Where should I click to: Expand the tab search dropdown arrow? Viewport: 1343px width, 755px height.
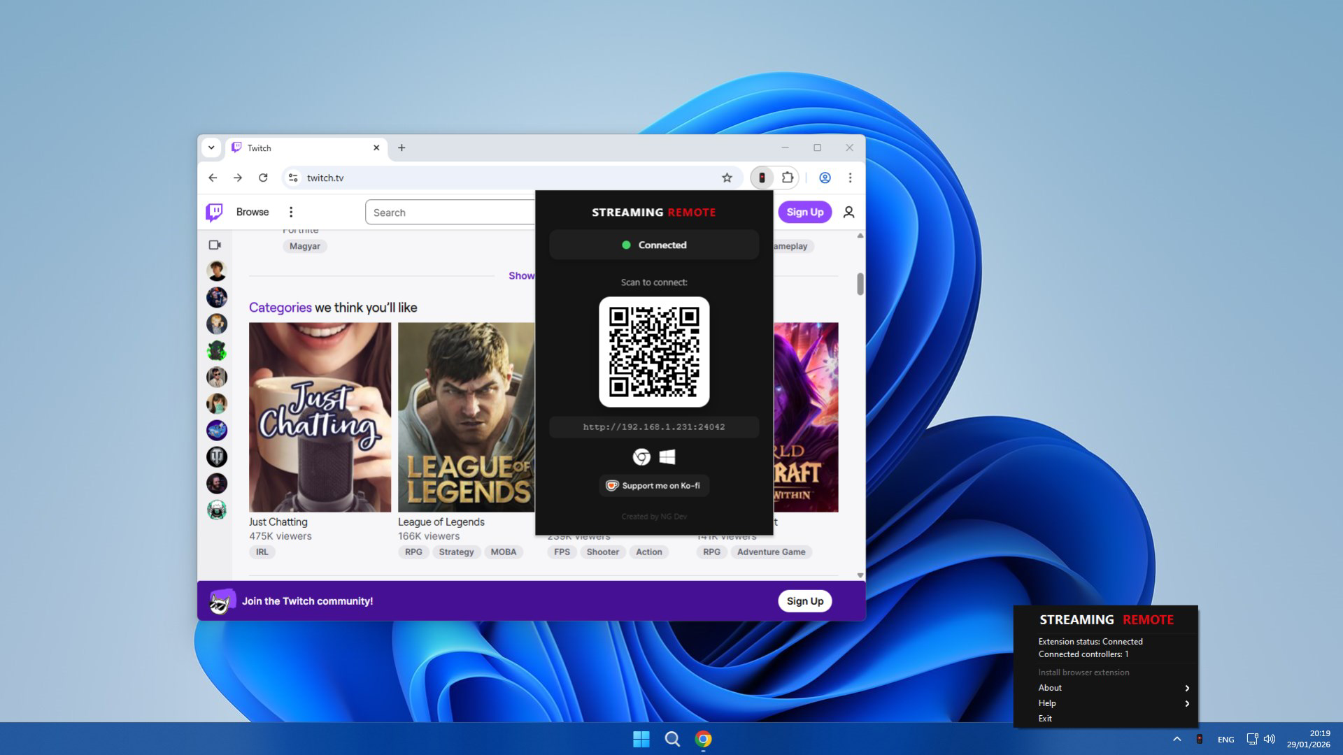tap(211, 148)
